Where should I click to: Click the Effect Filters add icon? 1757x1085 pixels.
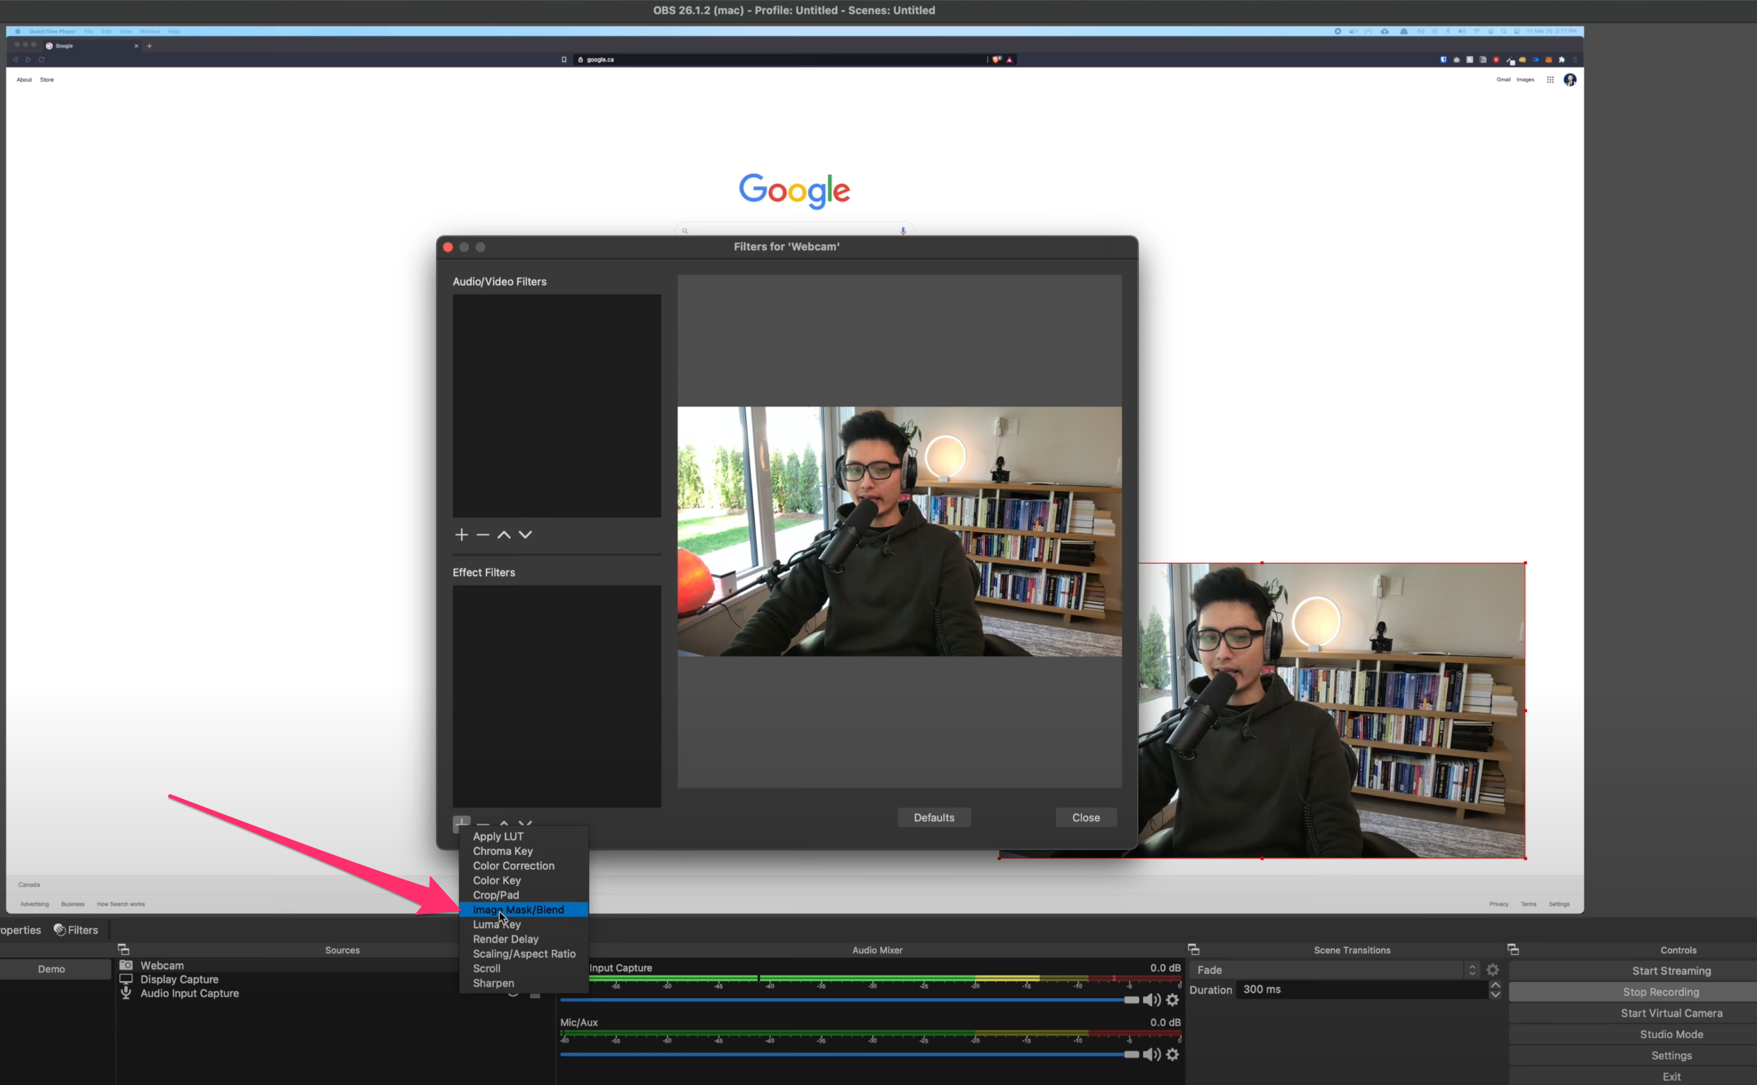point(461,823)
